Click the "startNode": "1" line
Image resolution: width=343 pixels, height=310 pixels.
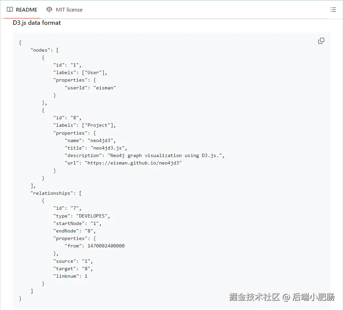click(x=78, y=223)
